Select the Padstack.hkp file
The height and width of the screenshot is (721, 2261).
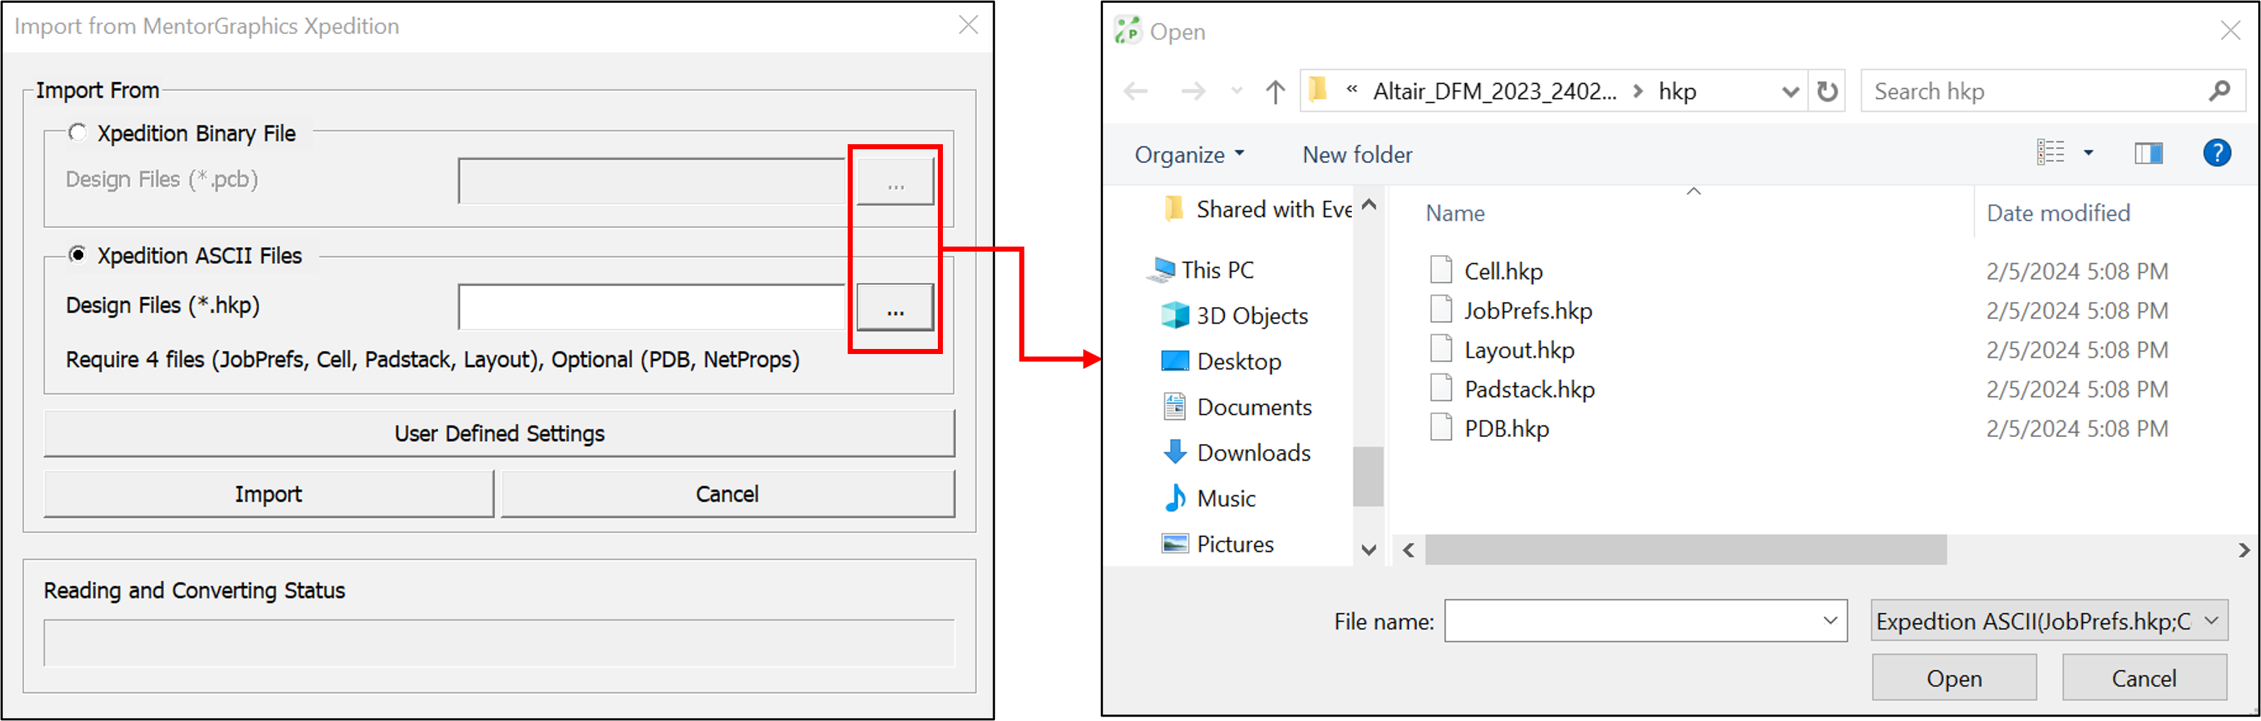click(x=1529, y=389)
